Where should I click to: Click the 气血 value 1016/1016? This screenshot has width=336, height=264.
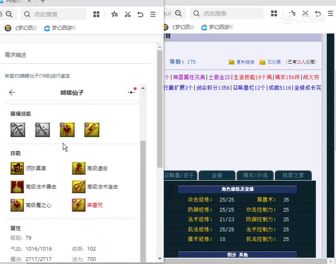[x=39, y=249]
